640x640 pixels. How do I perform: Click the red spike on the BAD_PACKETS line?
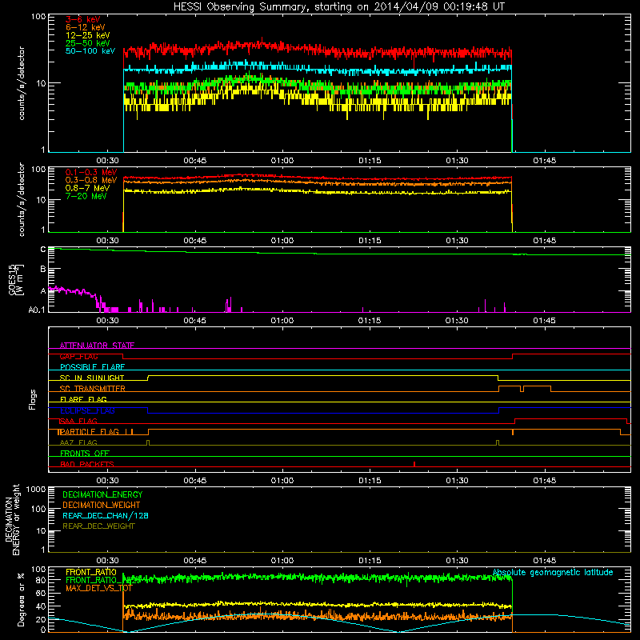coord(414,464)
